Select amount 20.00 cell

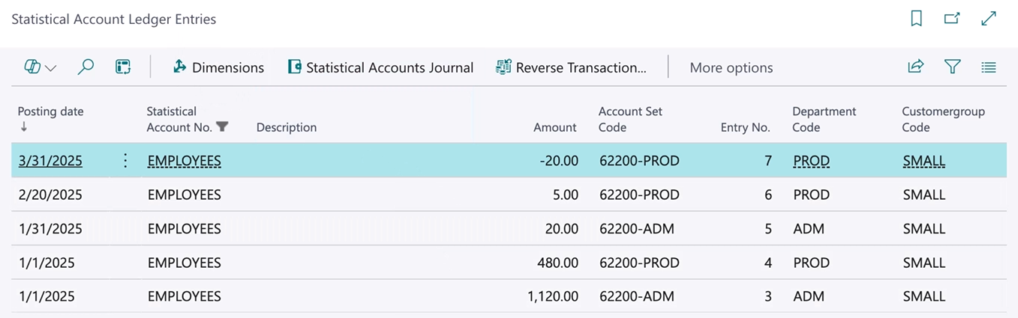[561, 228]
